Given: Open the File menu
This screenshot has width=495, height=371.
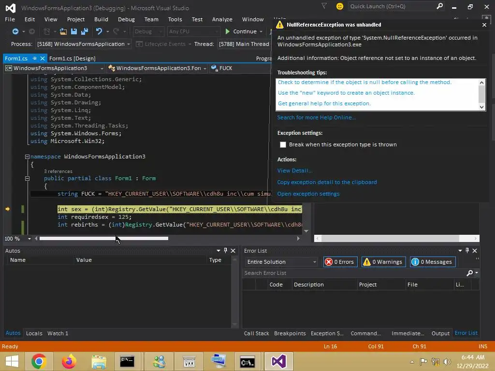Looking at the screenshot, I should pos(10,19).
